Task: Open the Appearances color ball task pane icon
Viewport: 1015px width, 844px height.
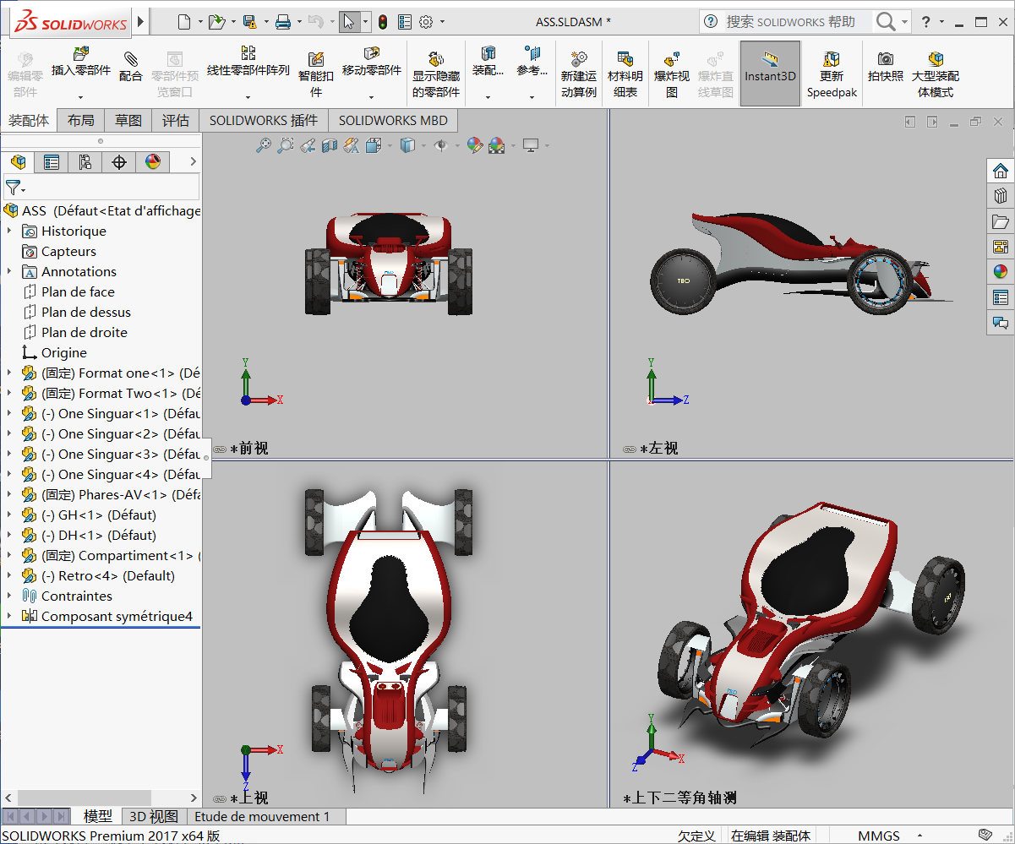Action: [1001, 271]
